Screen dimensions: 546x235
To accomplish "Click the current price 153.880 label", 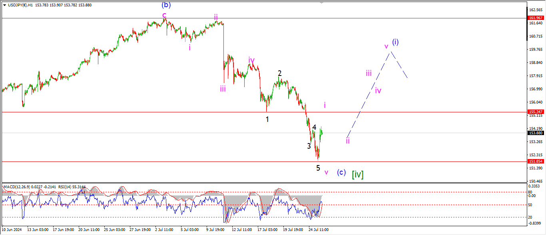I will (535, 133).
